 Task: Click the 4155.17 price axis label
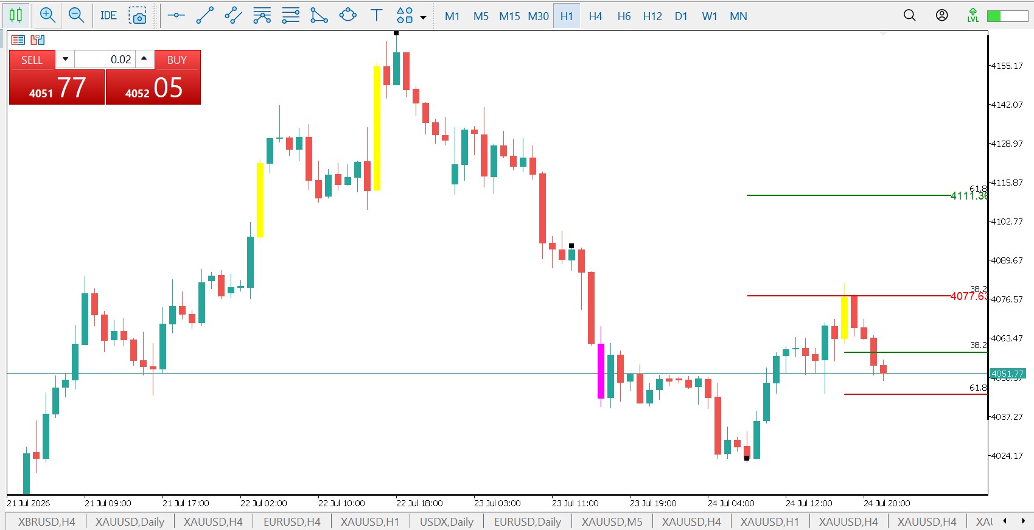tap(1007, 66)
